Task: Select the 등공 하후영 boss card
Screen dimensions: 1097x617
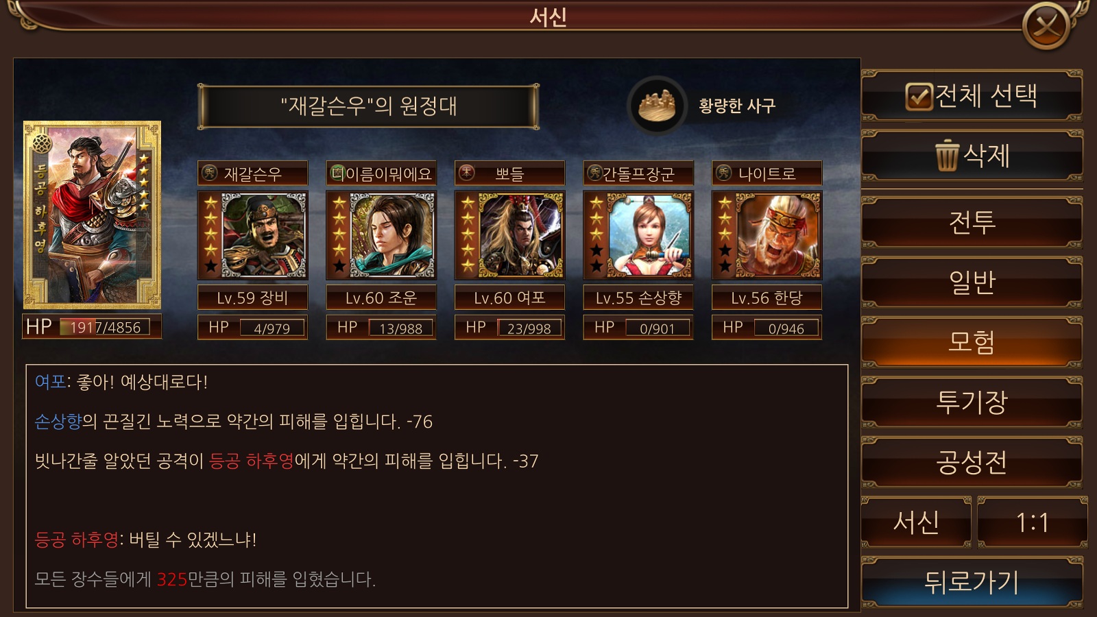Action: tap(92, 215)
